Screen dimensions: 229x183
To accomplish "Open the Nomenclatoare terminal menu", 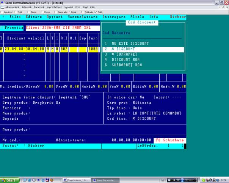I will [83, 17].
